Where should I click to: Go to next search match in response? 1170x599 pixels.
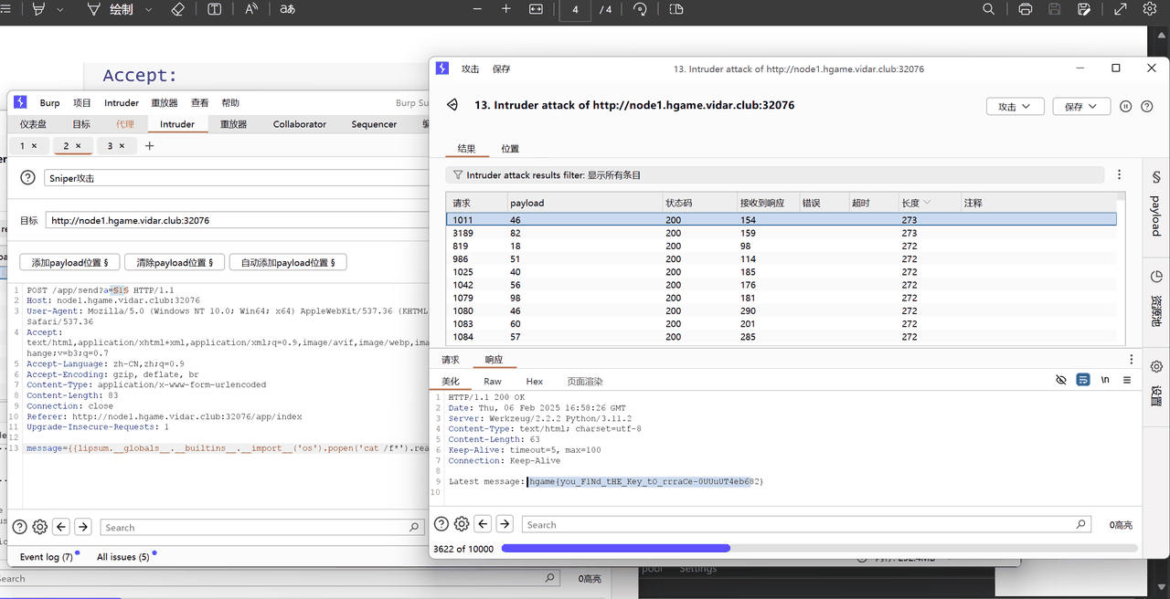click(x=504, y=524)
